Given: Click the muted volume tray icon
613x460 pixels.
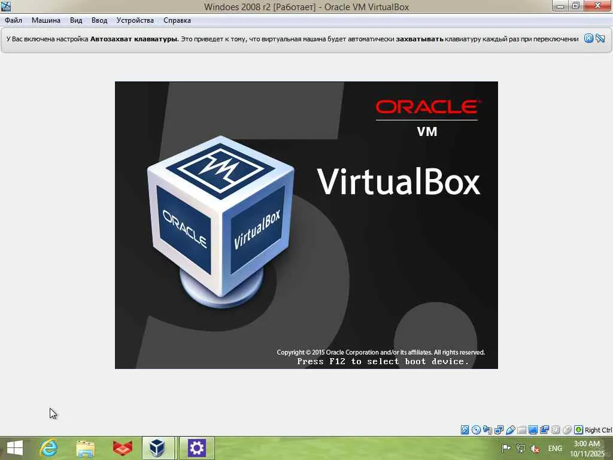Looking at the screenshot, I should [535, 449].
